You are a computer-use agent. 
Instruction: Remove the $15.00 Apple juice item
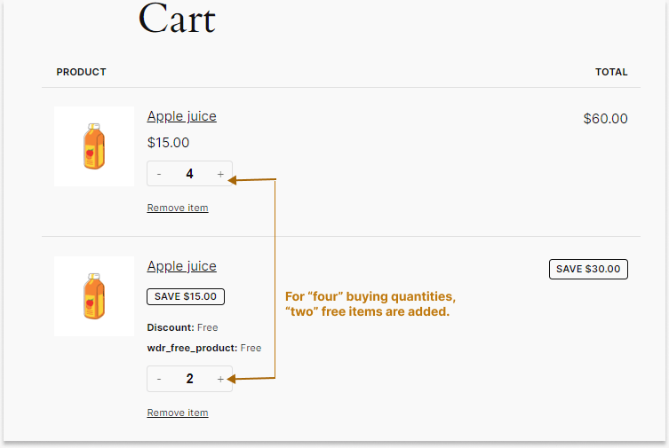(x=178, y=208)
